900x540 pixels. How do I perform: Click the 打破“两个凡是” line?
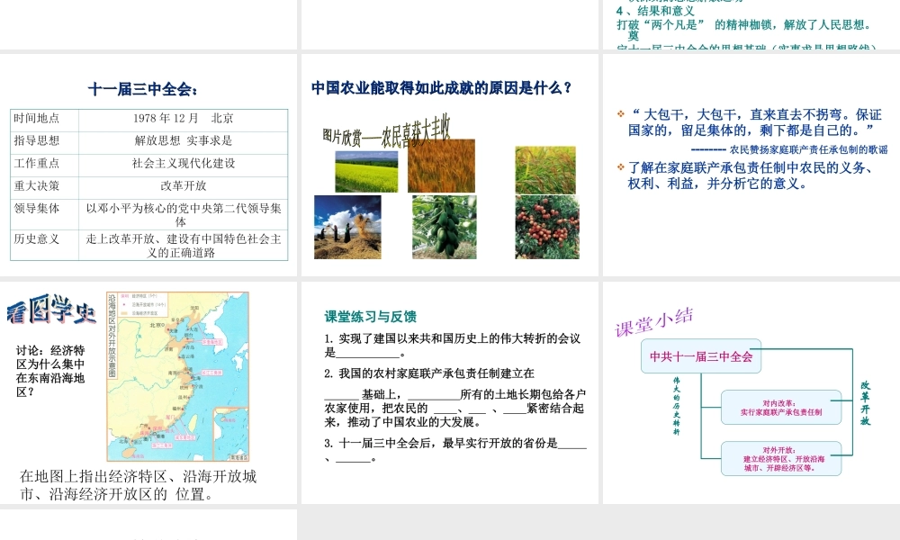point(744,24)
